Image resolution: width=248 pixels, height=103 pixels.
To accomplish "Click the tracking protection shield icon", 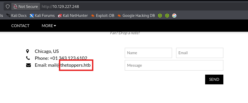I will pos(8,6).
